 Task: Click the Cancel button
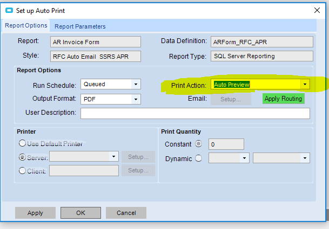pos(126,213)
